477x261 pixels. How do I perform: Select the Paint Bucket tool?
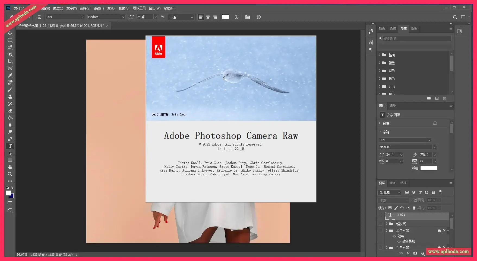tap(10, 118)
